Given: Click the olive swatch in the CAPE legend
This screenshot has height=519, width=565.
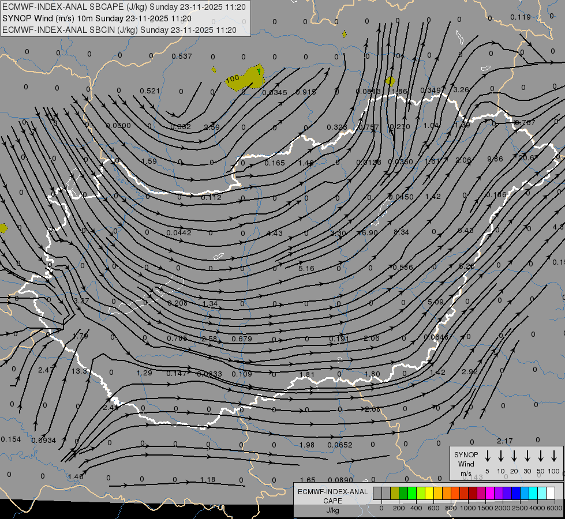Looking at the screenshot, I should [395, 494].
